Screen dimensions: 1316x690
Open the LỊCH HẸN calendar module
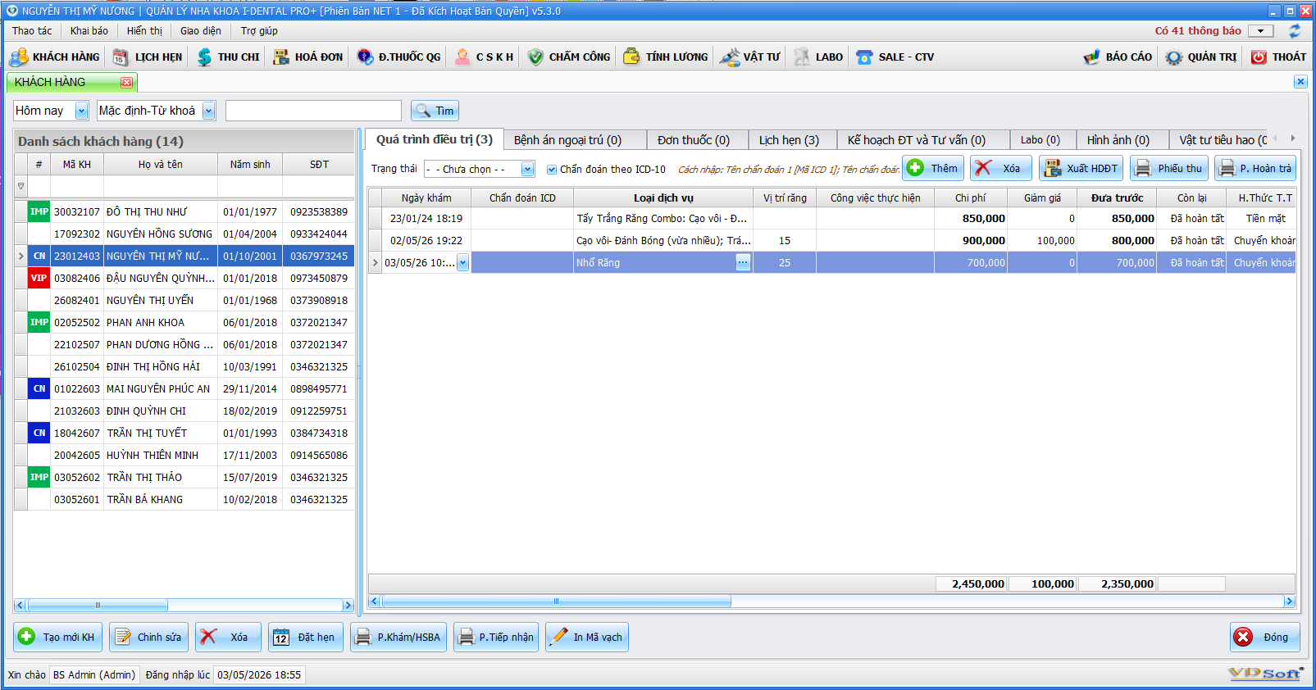point(148,57)
